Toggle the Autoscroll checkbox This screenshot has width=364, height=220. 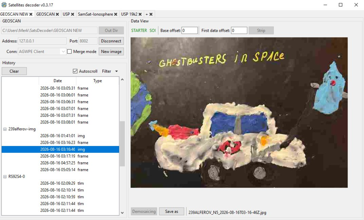(x=75, y=71)
